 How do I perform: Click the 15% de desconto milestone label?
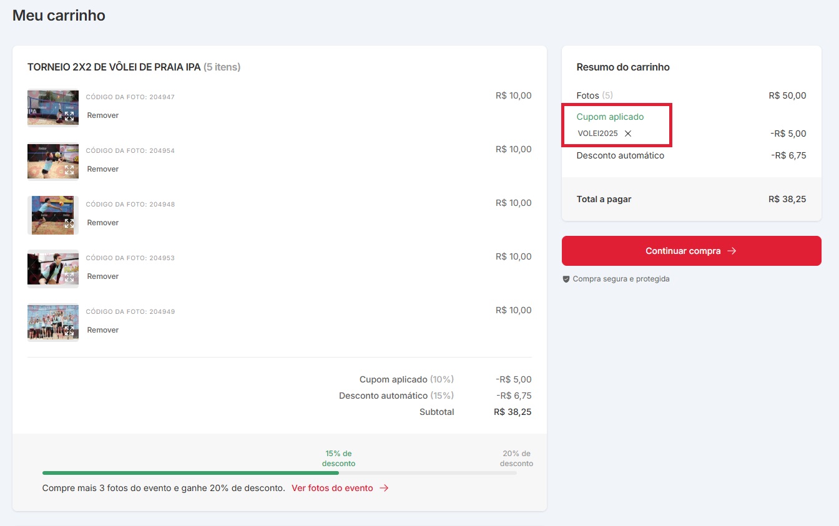coord(339,459)
